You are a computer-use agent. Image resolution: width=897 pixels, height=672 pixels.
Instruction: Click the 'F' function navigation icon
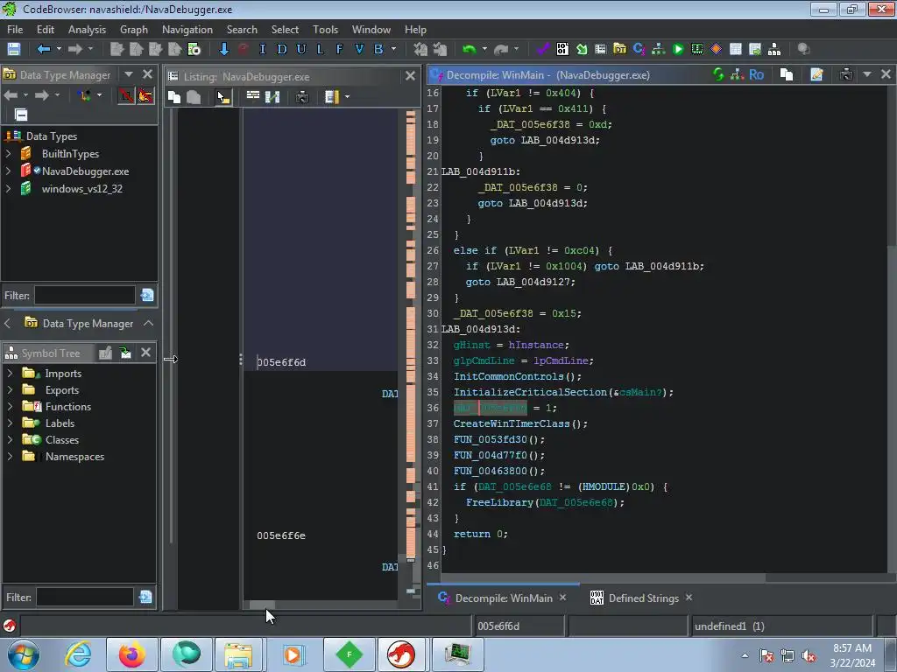[339, 49]
